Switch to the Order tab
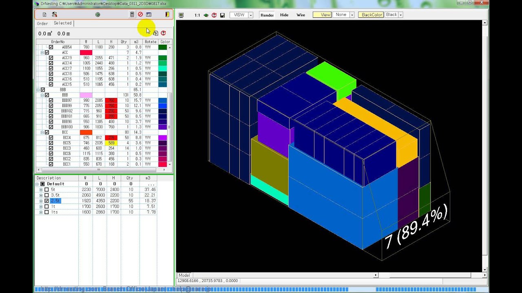Viewport: 522px width, 293px height. click(x=42, y=24)
